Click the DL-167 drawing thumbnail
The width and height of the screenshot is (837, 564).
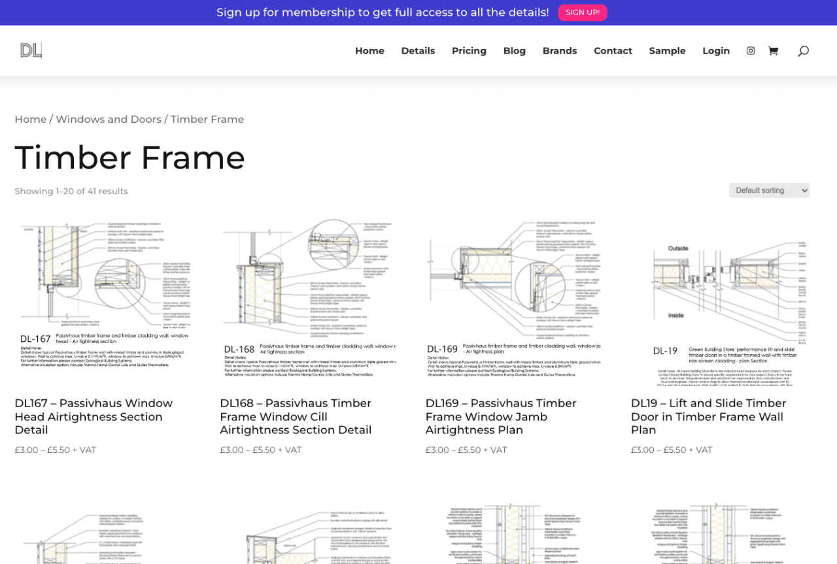[103, 299]
